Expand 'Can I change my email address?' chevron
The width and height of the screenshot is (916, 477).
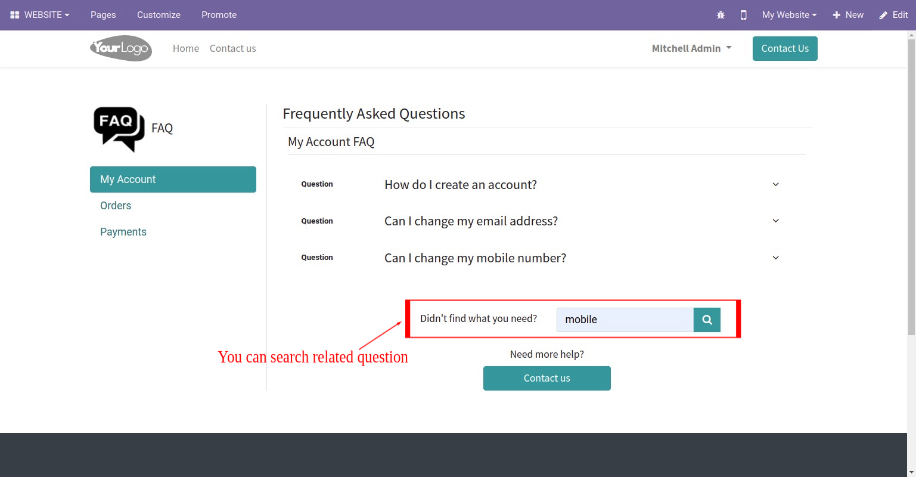(x=776, y=221)
